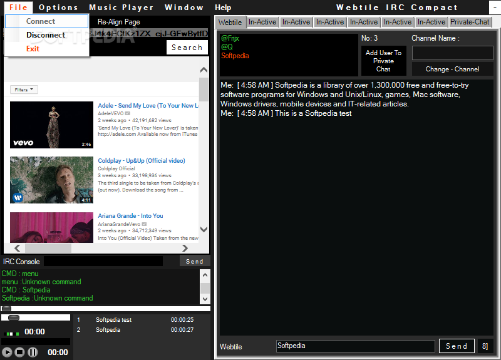Click IRC console scroll up arrow
This screenshot has height=360, width=501.
(x=205, y=275)
